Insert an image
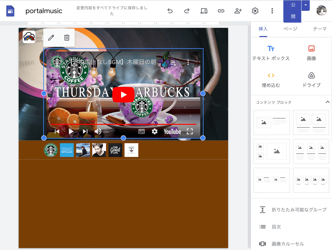The image size is (332, 250). pyautogui.click(x=312, y=53)
